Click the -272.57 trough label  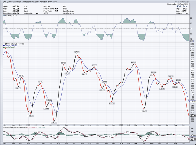tap(46, 109)
